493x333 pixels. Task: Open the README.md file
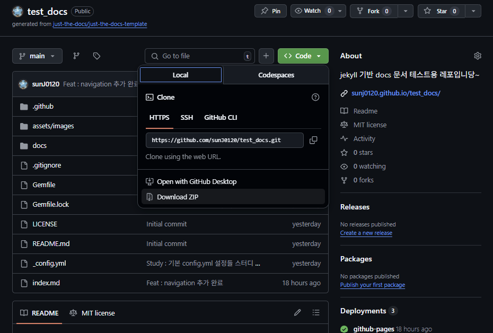tap(51, 244)
